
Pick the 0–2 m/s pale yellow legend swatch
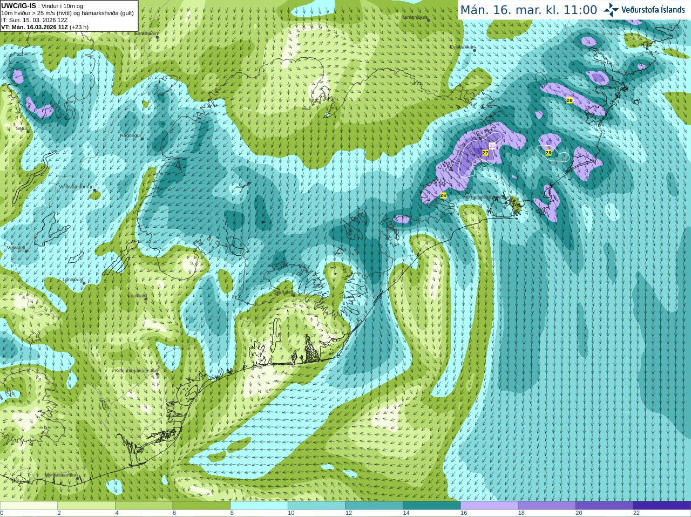tap(29, 506)
